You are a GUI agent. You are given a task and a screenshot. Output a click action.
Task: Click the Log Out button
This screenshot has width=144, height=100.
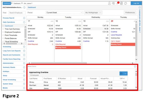pos(136,3)
